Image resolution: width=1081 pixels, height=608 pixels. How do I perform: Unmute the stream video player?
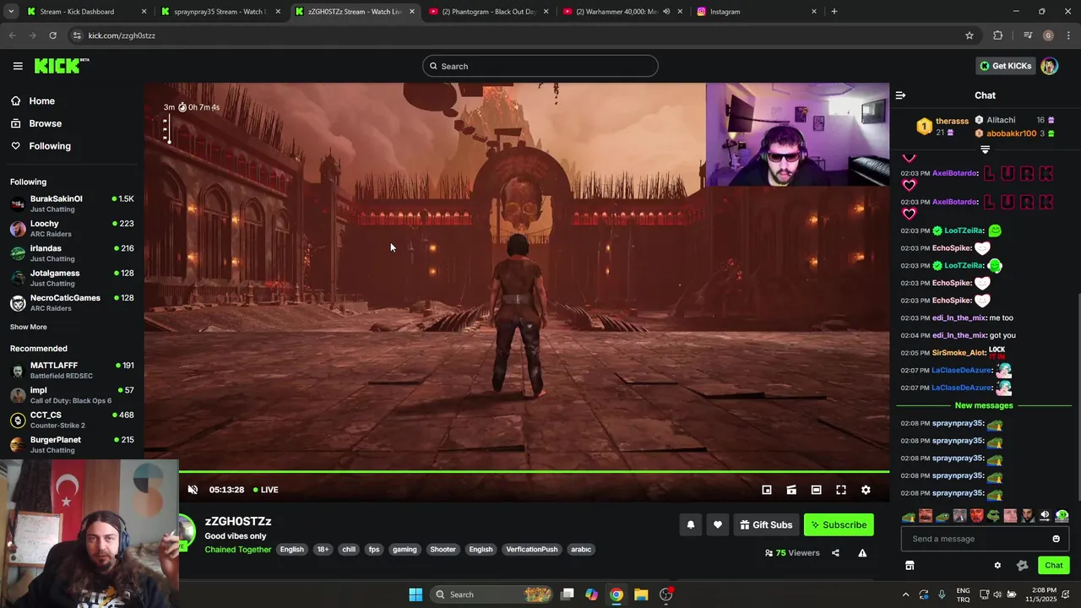(193, 490)
